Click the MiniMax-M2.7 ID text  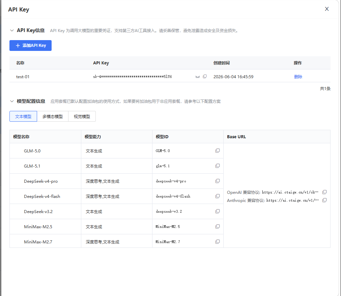click(x=168, y=242)
